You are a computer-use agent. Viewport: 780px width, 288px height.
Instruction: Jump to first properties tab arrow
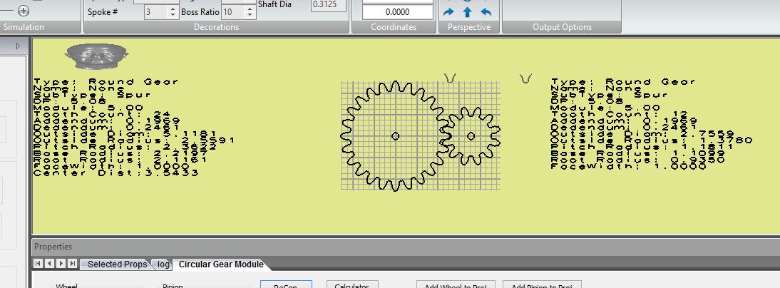tap(39, 264)
